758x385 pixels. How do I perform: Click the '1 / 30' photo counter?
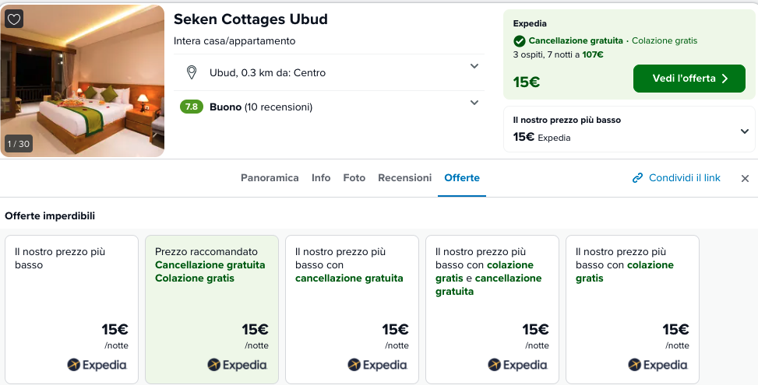tap(19, 144)
